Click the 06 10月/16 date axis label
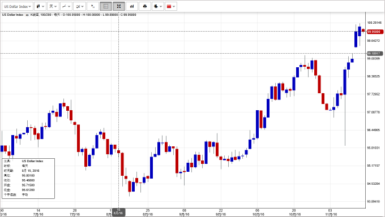This screenshot has height=217, width=385. [258, 212]
